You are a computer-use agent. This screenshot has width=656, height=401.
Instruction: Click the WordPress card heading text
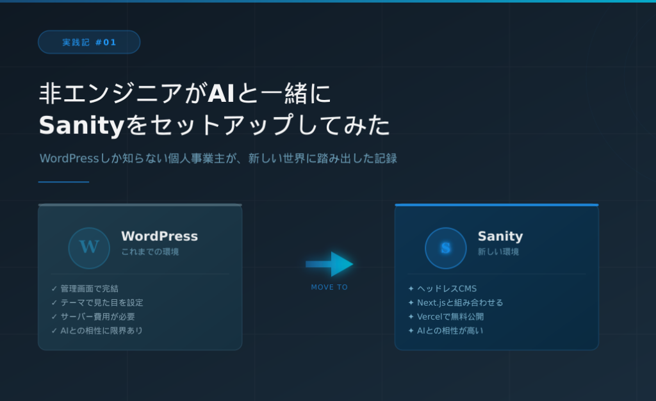160,236
